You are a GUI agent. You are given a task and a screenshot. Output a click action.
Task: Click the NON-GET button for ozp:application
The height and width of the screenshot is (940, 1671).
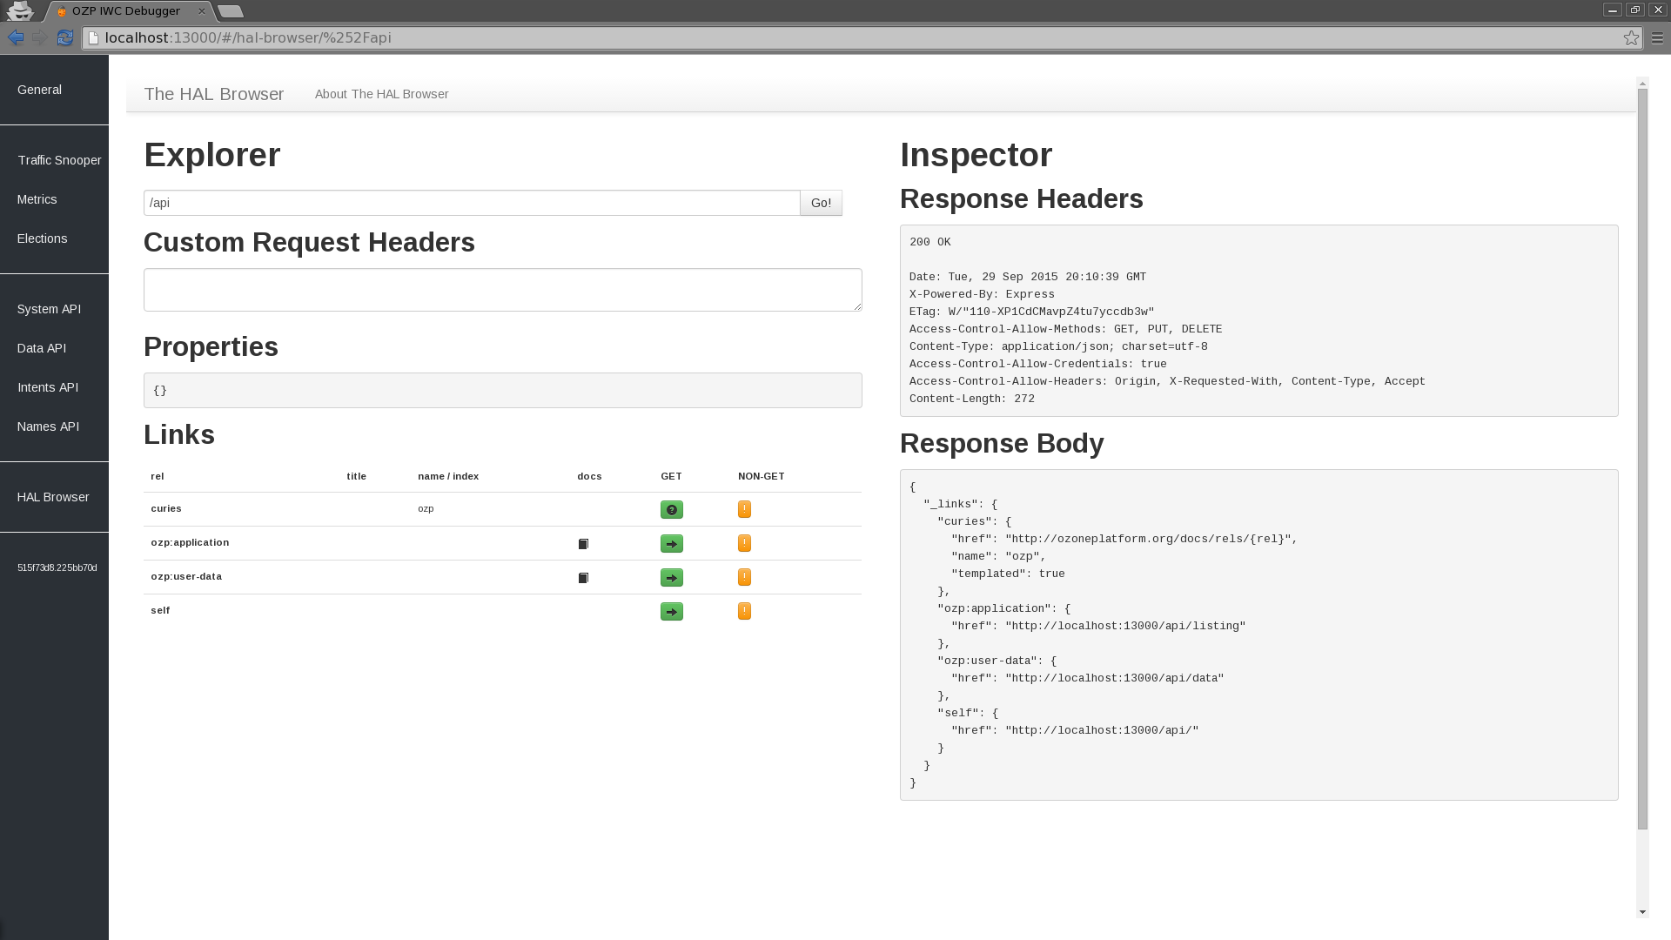tap(744, 543)
